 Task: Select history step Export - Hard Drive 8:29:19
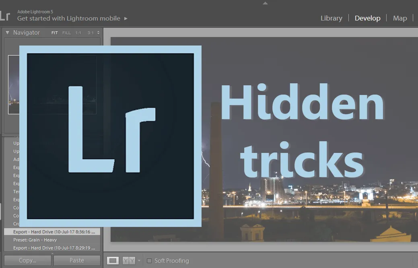point(52,248)
